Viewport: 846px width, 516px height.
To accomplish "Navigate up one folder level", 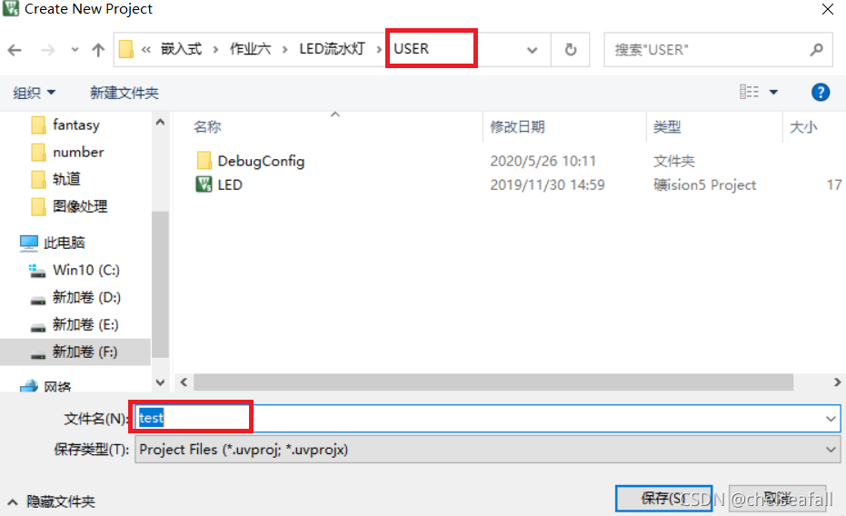I will point(98,50).
